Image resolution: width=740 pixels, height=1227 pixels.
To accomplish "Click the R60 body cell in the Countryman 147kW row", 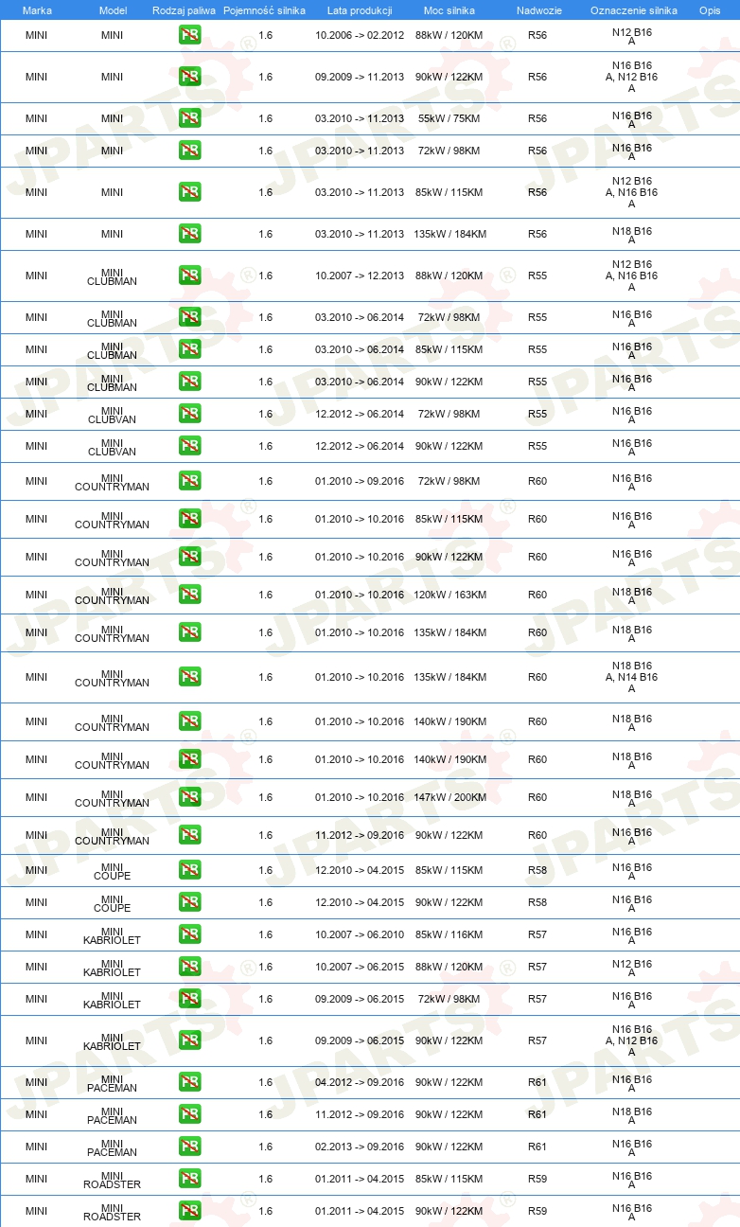I will coord(537,797).
